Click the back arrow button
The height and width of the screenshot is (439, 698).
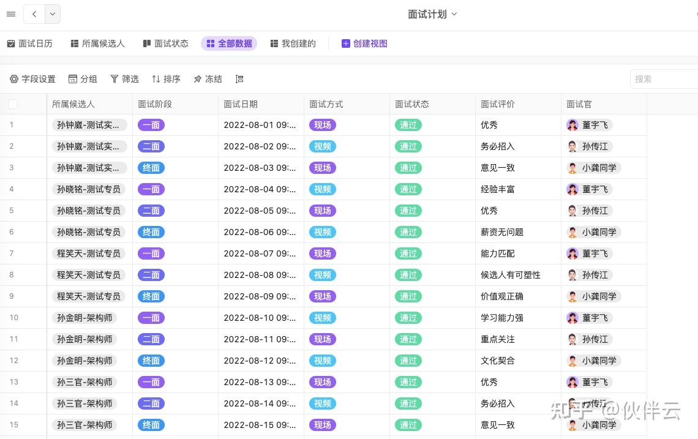click(x=34, y=14)
